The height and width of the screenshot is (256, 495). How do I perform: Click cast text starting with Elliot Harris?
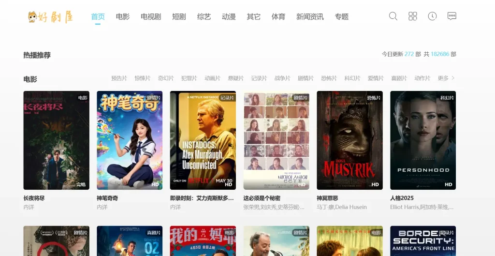(422, 207)
